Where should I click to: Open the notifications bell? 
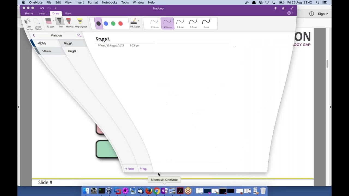[275, 8]
